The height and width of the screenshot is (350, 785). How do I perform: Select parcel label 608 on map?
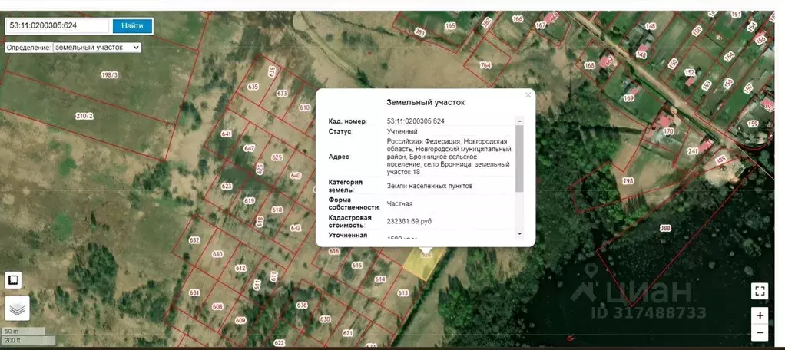(217, 306)
